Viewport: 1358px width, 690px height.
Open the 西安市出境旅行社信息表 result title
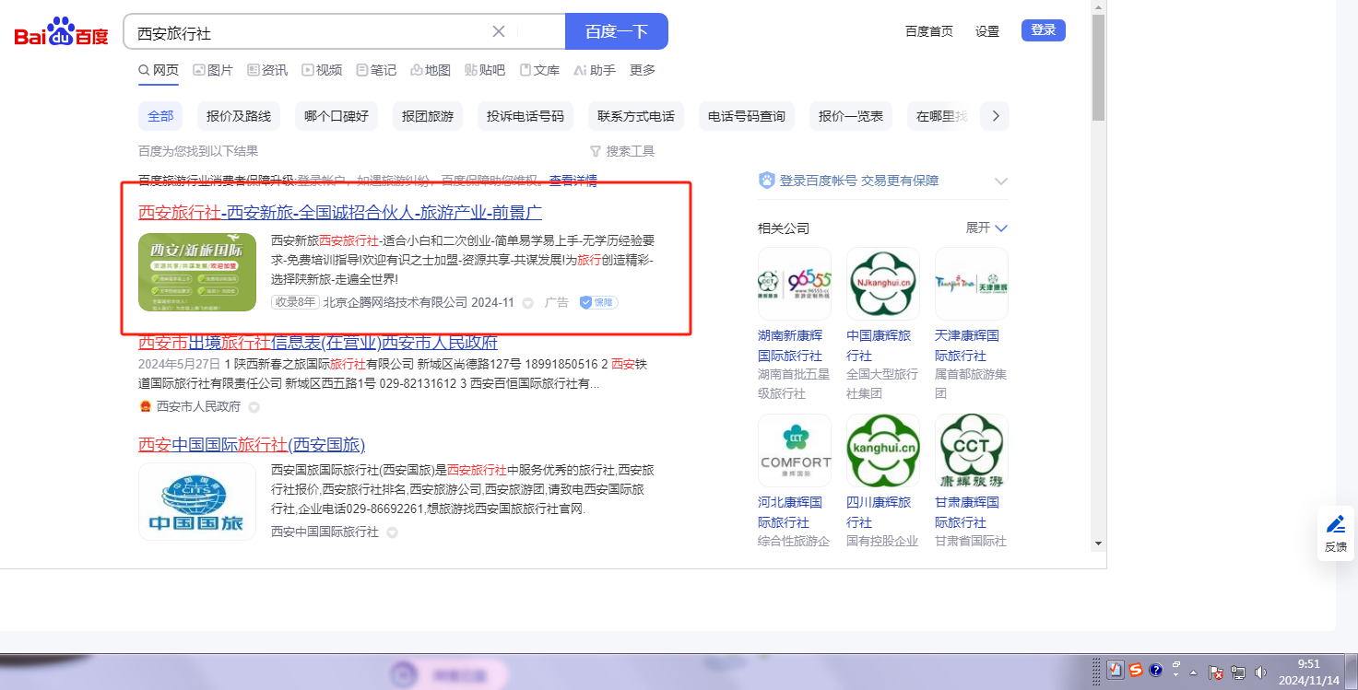318,343
